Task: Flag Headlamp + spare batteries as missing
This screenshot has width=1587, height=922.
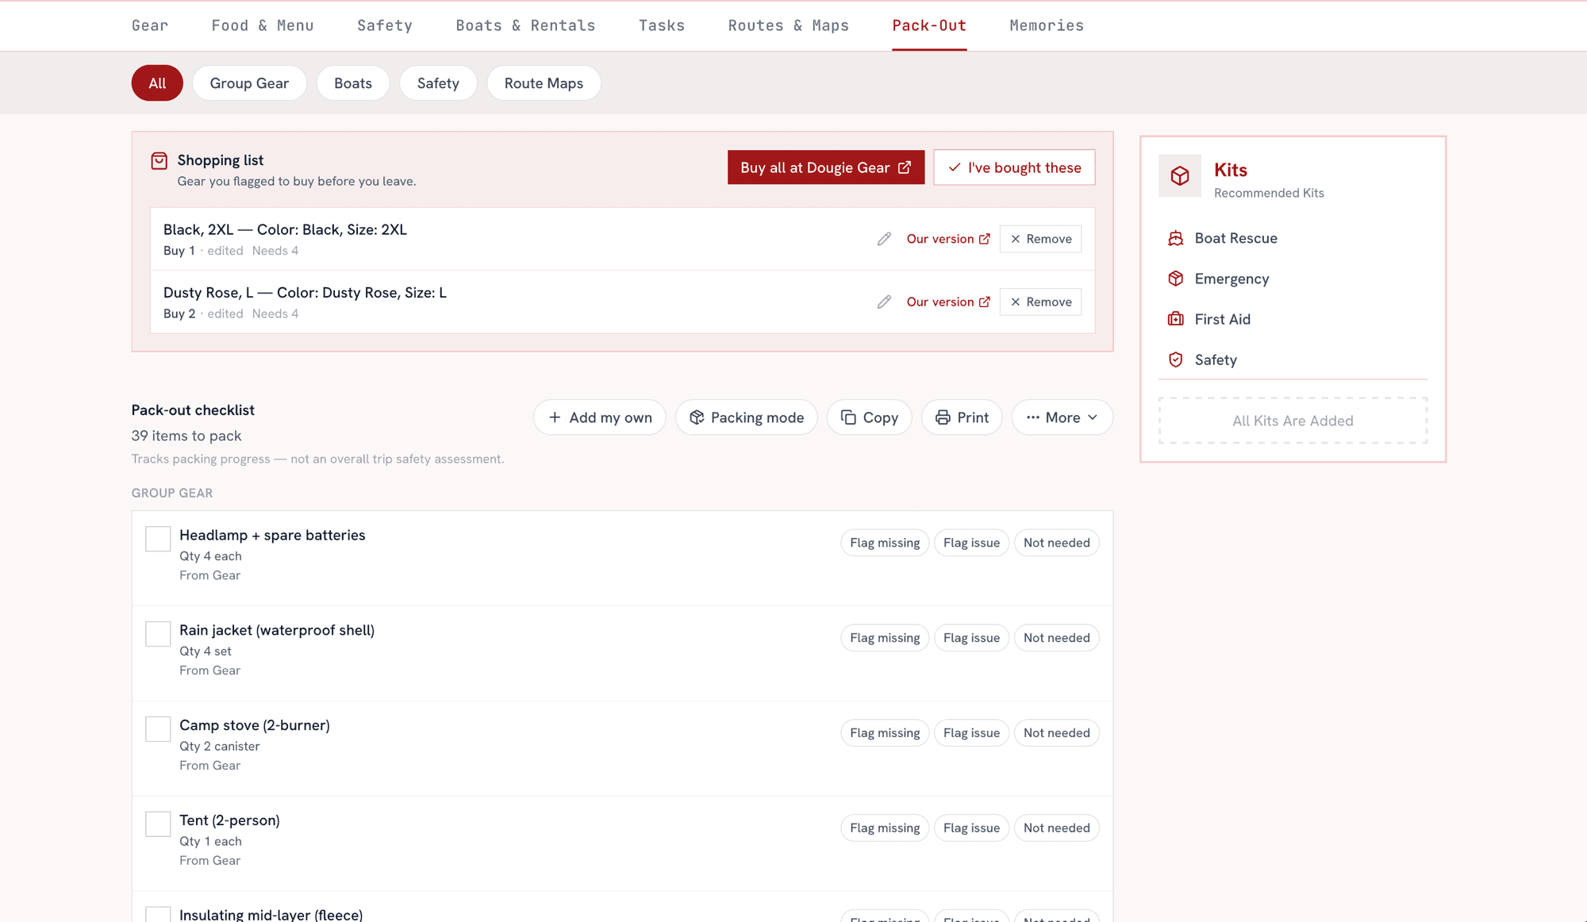Action: click(885, 543)
